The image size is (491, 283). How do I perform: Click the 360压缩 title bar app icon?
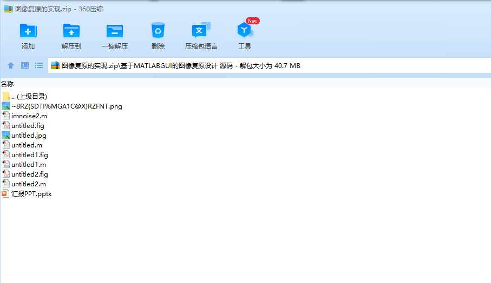point(9,9)
